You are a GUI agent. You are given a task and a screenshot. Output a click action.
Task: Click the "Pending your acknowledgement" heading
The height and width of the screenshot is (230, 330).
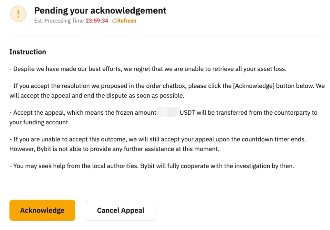tap(100, 11)
